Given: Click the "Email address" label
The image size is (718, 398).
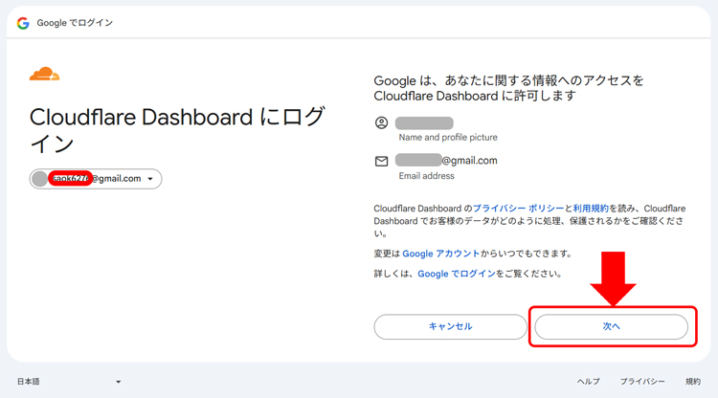Looking at the screenshot, I should 426,176.
